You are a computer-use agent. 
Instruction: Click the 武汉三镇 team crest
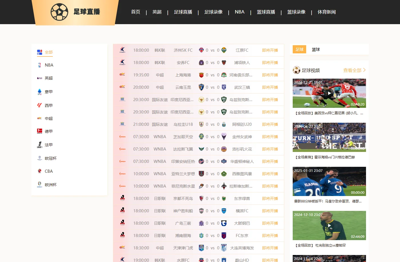point(224,87)
